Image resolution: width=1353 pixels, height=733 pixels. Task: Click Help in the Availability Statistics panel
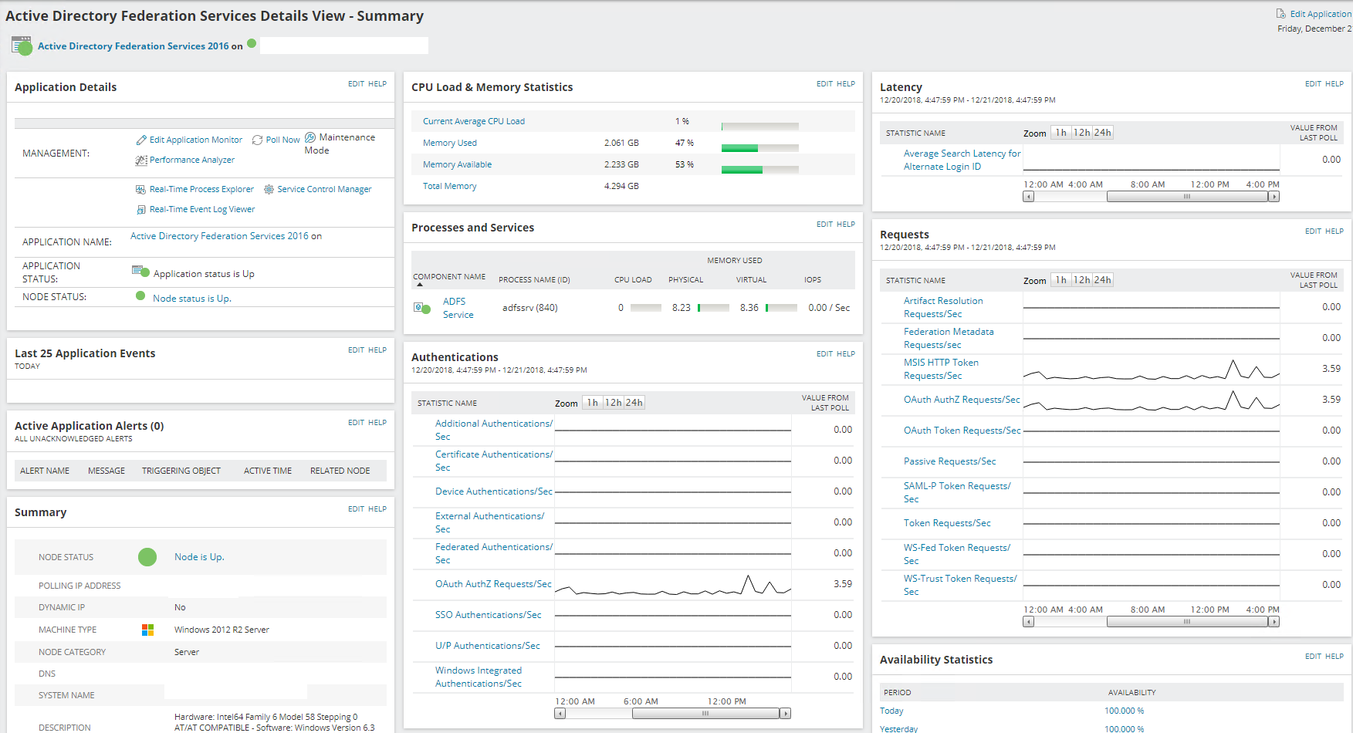pos(1334,657)
